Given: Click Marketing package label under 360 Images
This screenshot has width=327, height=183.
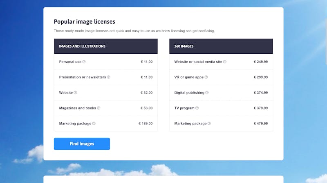Looking at the screenshot, I should point(190,124).
